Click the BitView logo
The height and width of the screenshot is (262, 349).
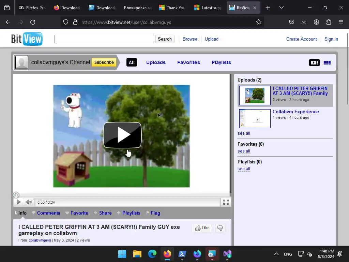(x=27, y=39)
